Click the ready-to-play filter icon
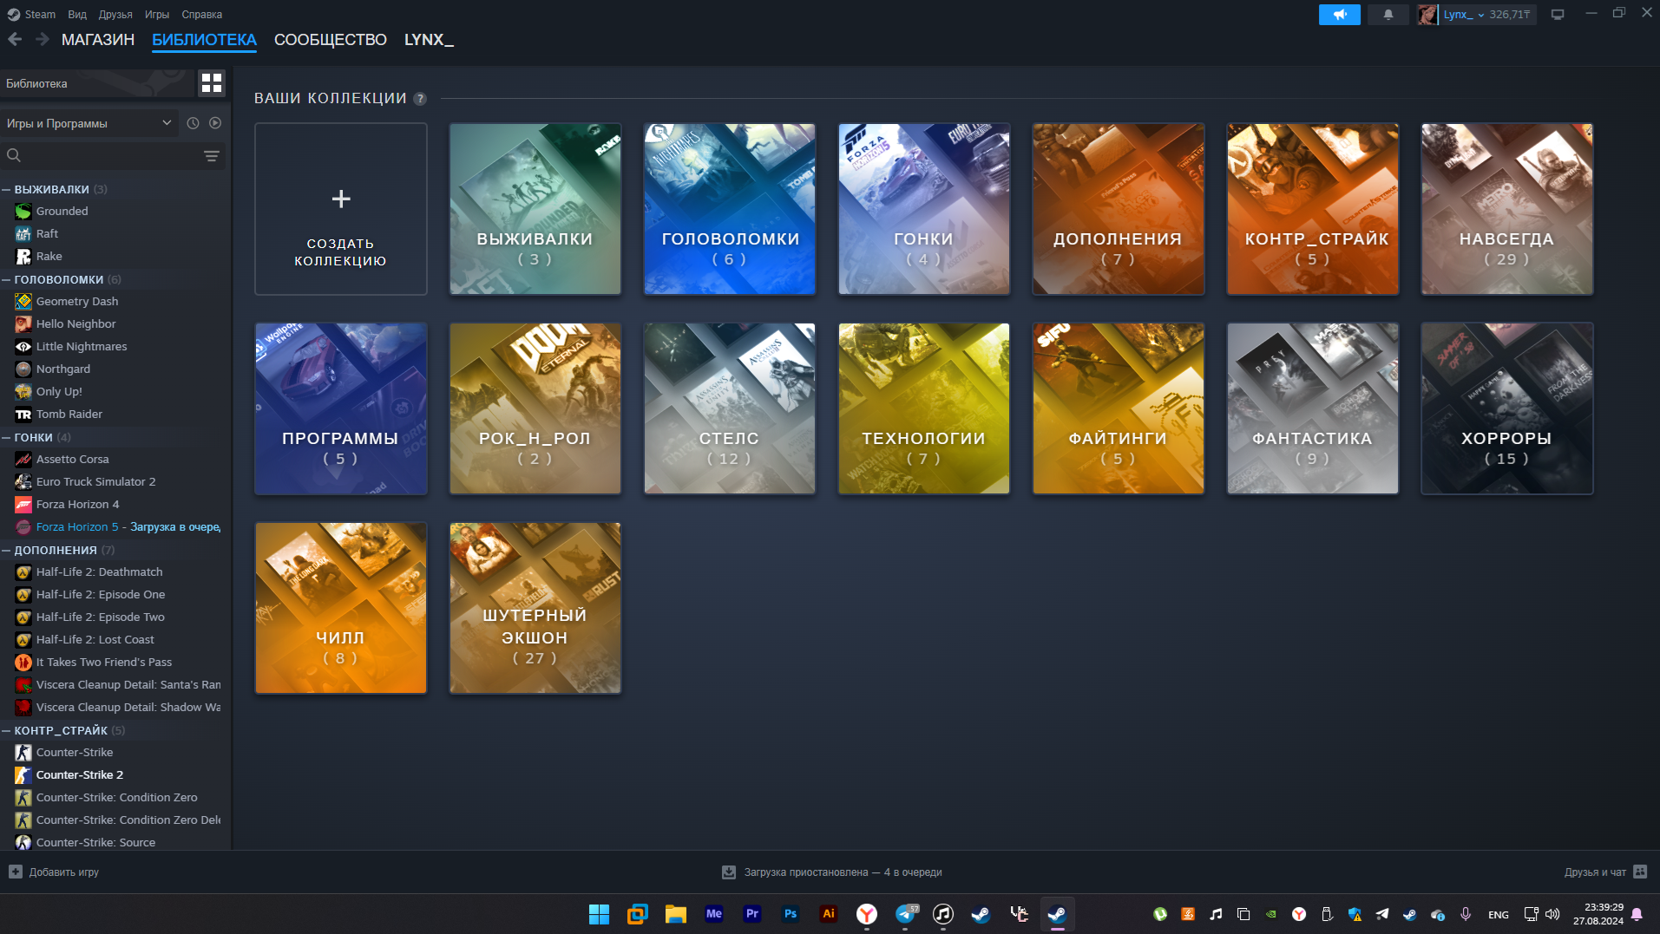The image size is (1660, 934). tap(215, 123)
